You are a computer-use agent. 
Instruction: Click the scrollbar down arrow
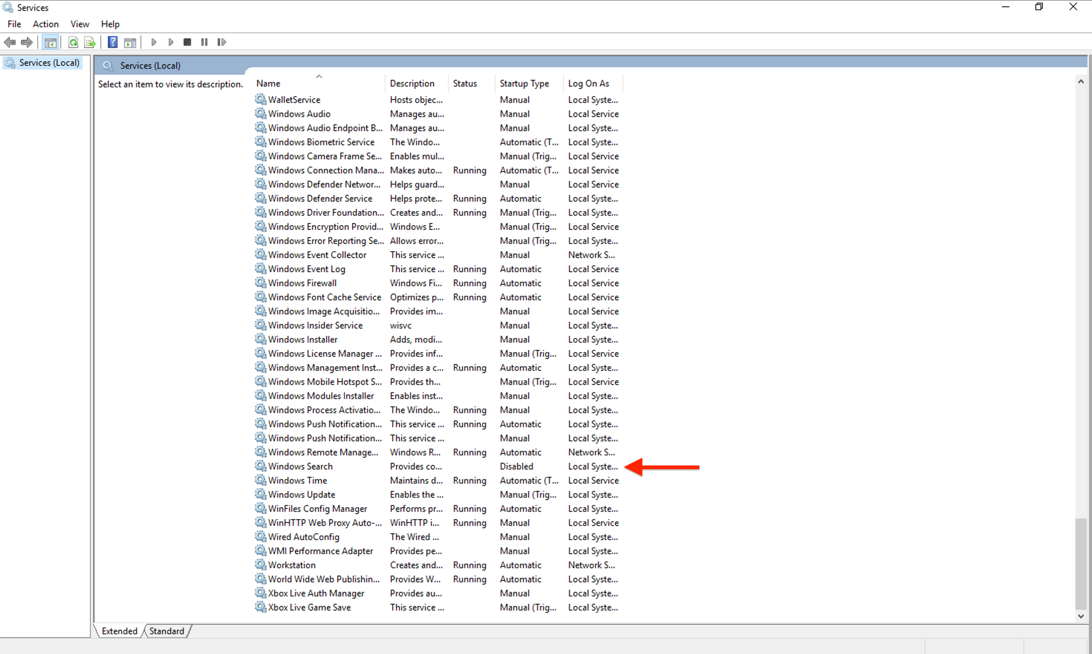[x=1081, y=617]
